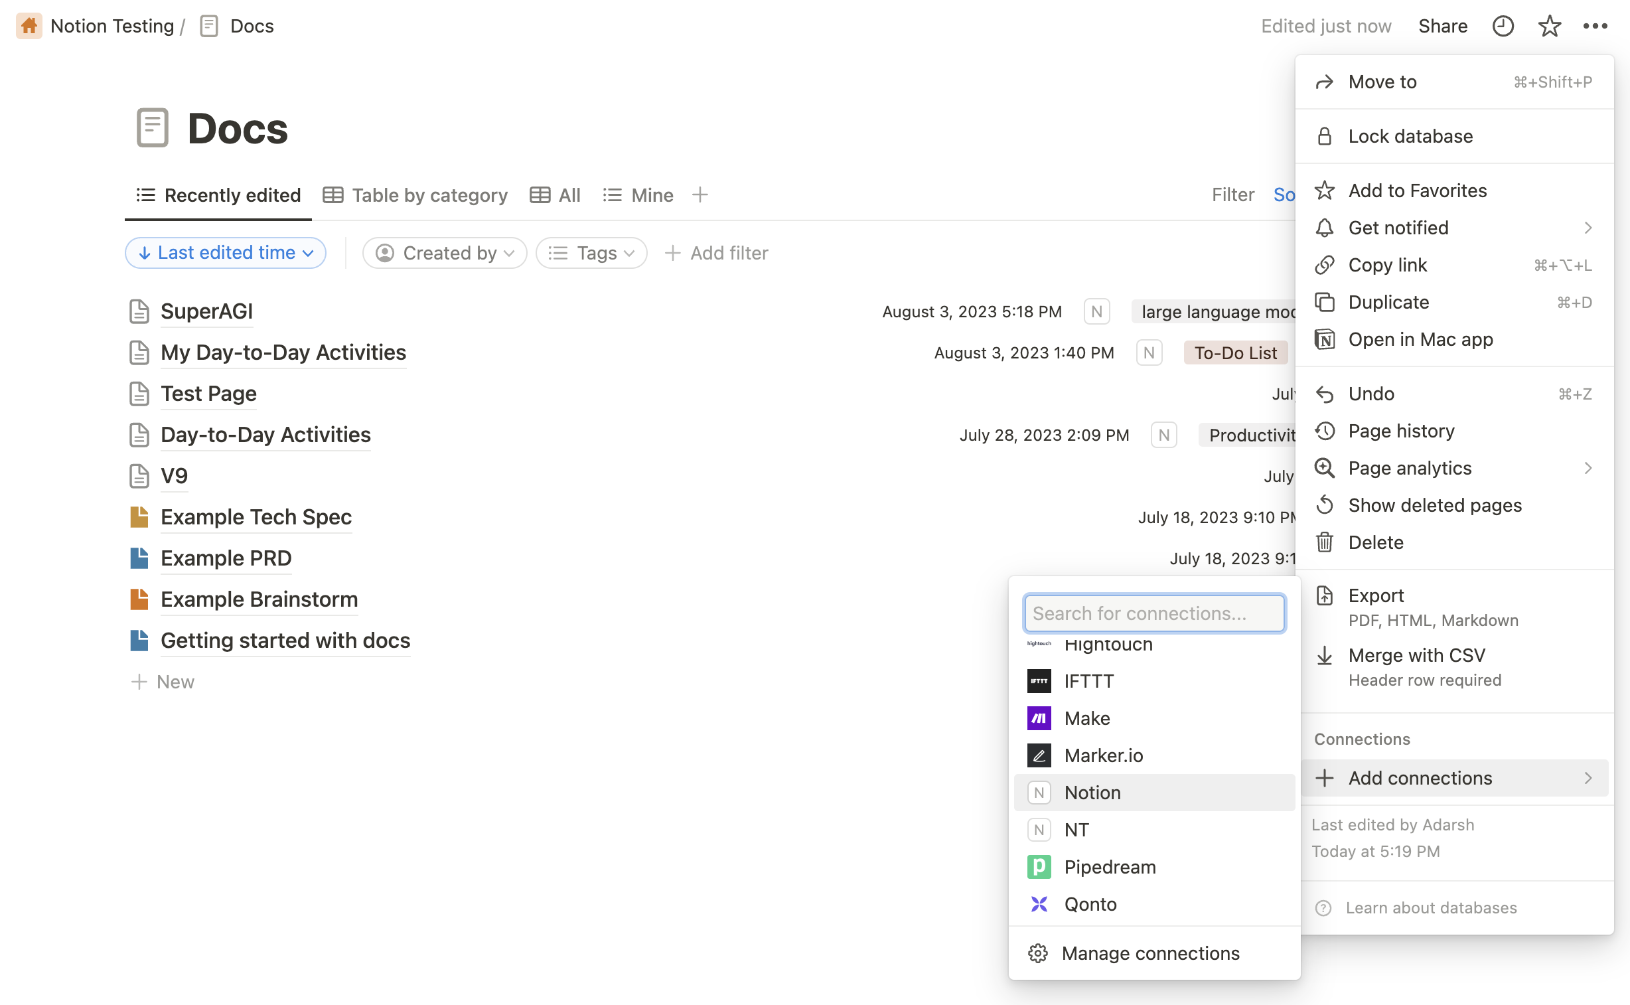Image resolution: width=1630 pixels, height=1005 pixels.
Task: Expand the Get notified submenu
Action: (x=1454, y=228)
